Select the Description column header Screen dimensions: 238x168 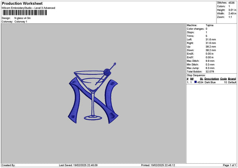click(211, 79)
